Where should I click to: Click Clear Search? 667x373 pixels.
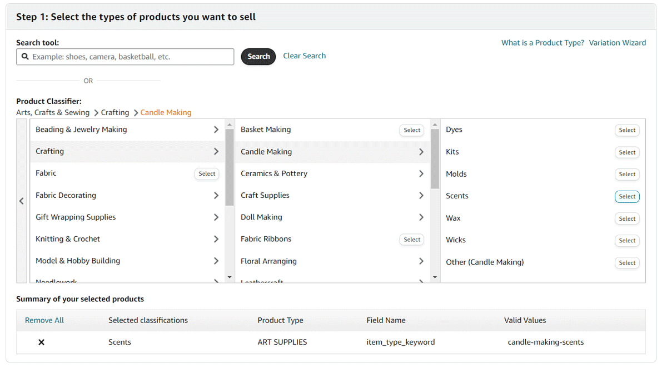[x=304, y=56]
